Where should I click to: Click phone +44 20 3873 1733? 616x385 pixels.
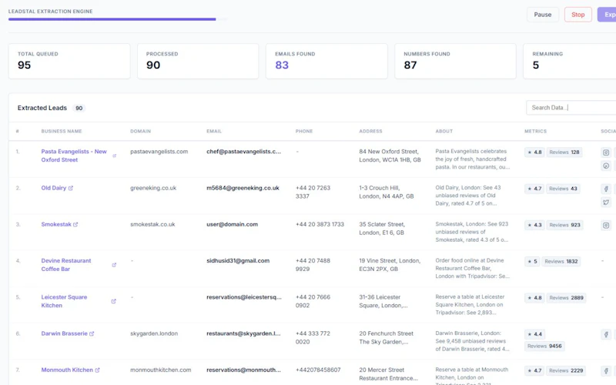click(320, 224)
